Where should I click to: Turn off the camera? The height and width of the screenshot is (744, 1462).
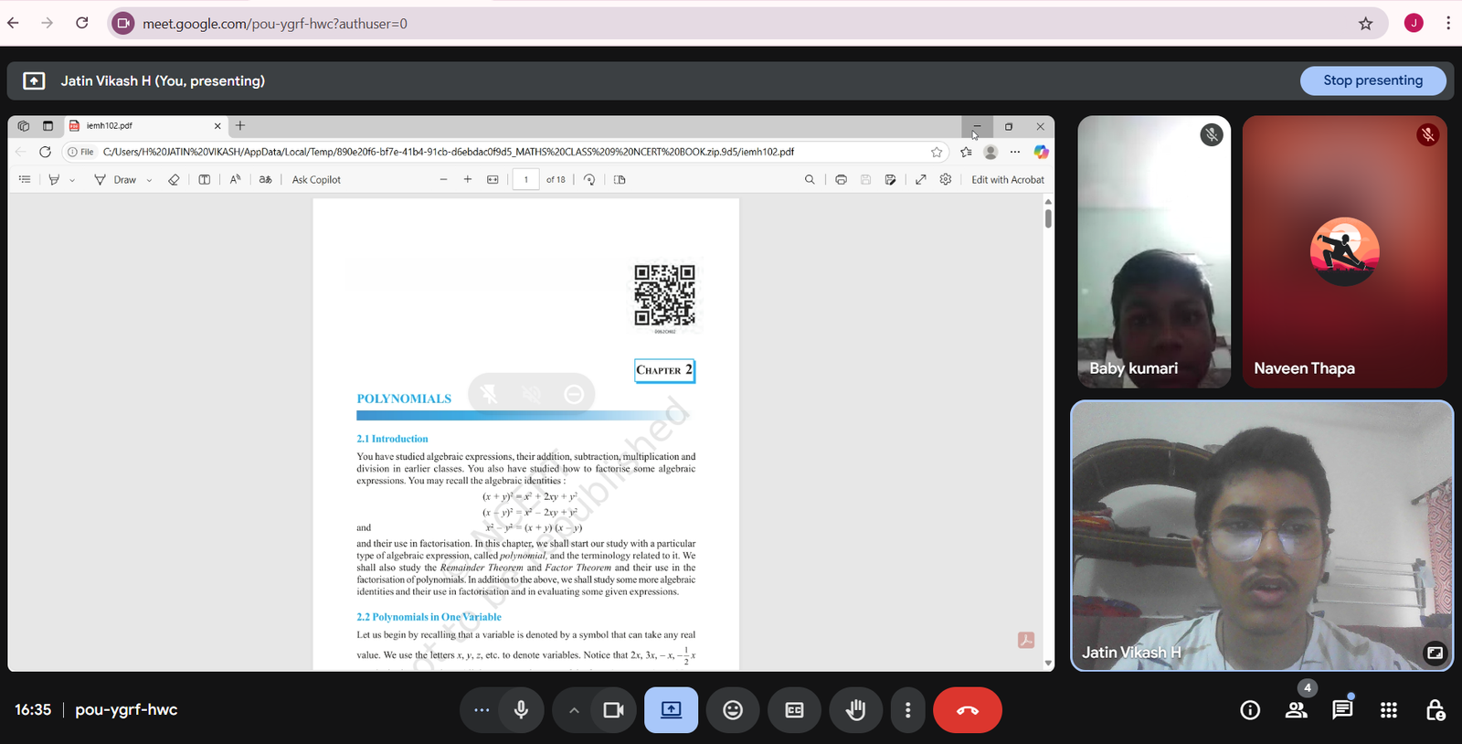pos(613,710)
